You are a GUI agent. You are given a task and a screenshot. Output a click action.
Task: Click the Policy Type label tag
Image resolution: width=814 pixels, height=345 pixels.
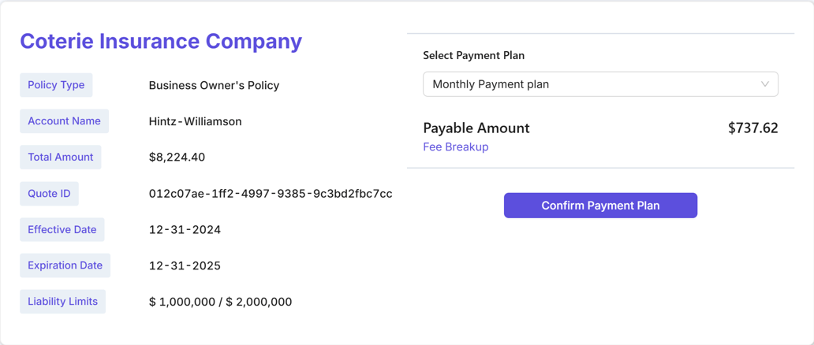coord(56,85)
